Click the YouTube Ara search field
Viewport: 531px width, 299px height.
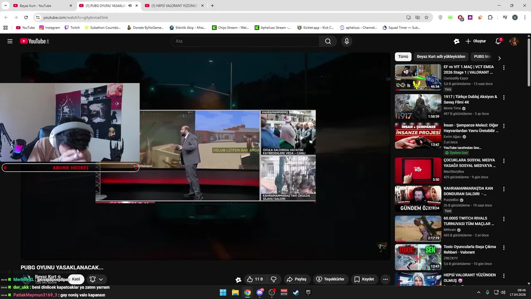tap(245, 41)
